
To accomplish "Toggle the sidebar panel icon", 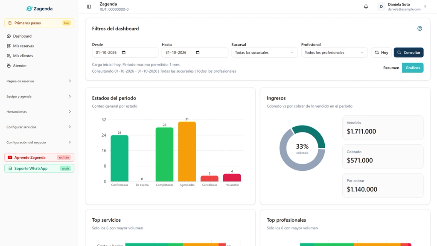I will click(89, 6).
